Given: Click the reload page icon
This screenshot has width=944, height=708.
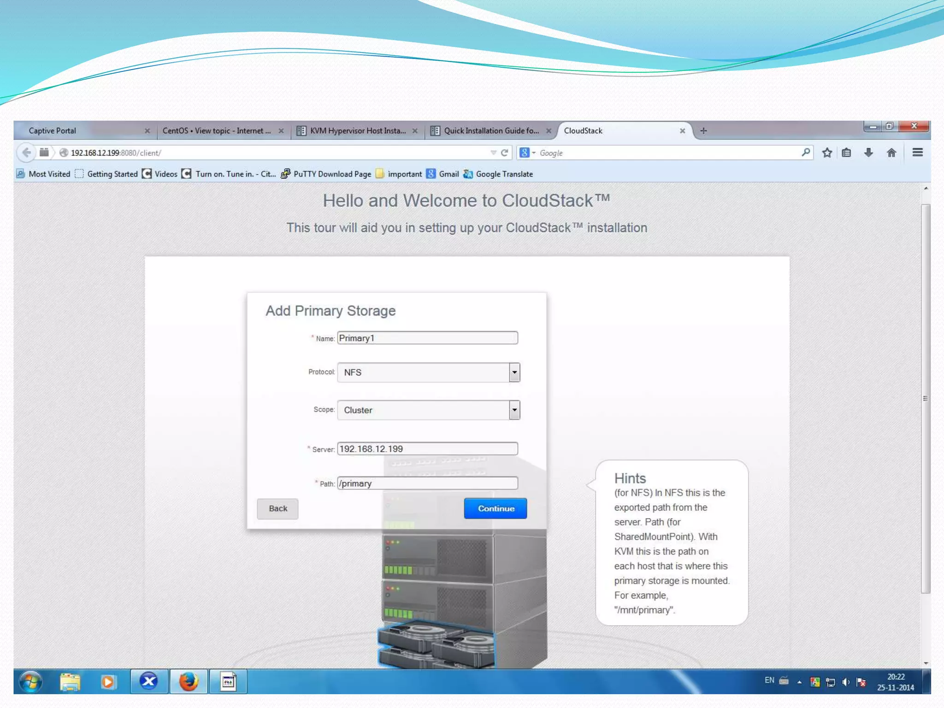Looking at the screenshot, I should pos(505,153).
